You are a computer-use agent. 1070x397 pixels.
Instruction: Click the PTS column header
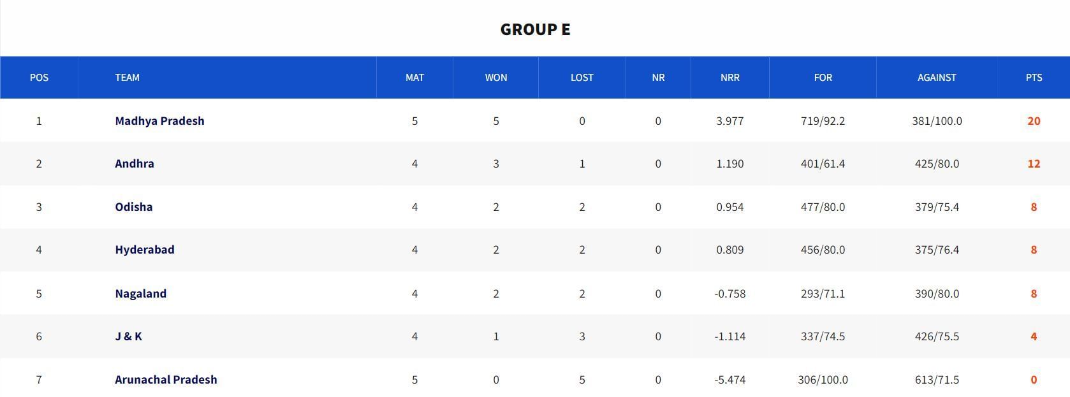click(1034, 78)
